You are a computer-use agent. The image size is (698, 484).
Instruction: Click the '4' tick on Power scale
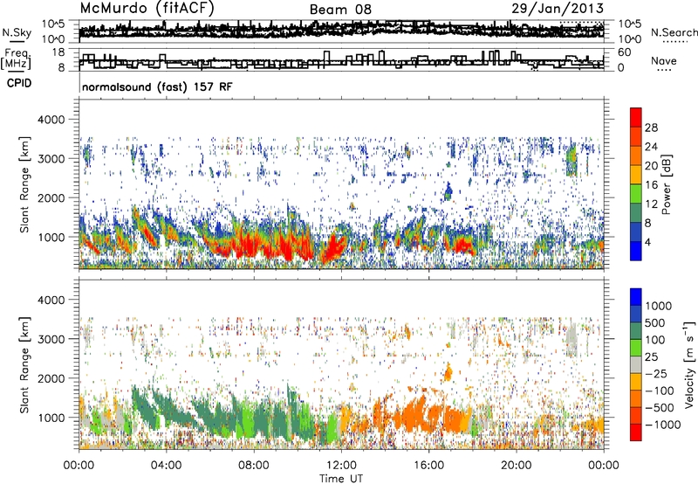click(x=647, y=242)
